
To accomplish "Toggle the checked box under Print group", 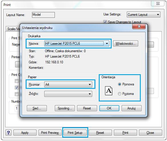I will coord(17,87).
